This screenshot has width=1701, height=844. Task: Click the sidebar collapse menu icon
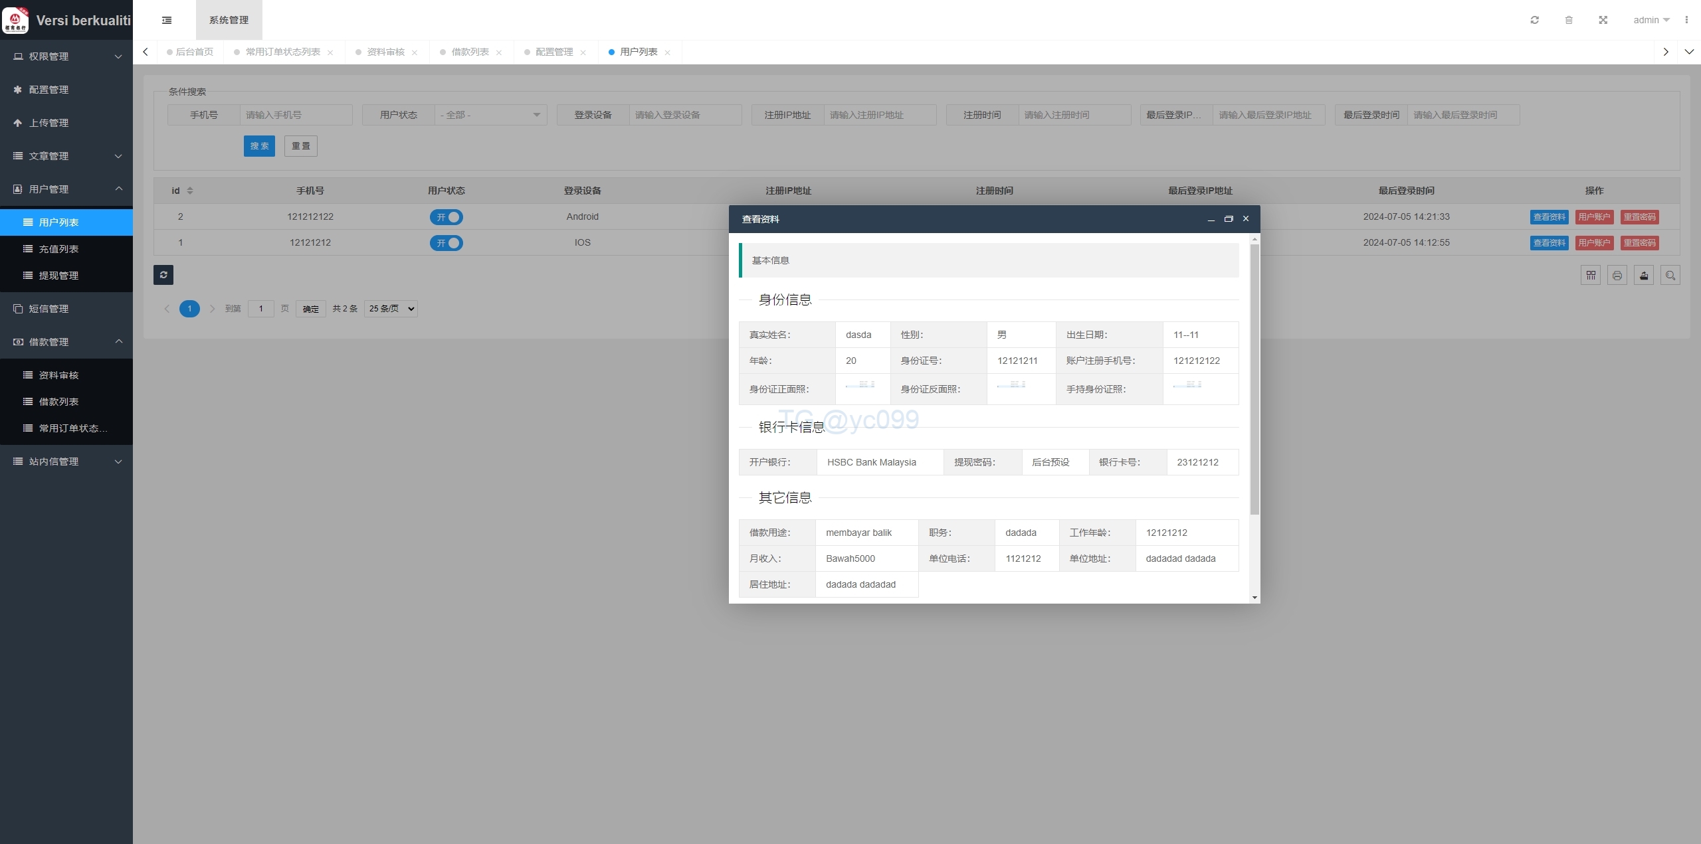tap(167, 20)
